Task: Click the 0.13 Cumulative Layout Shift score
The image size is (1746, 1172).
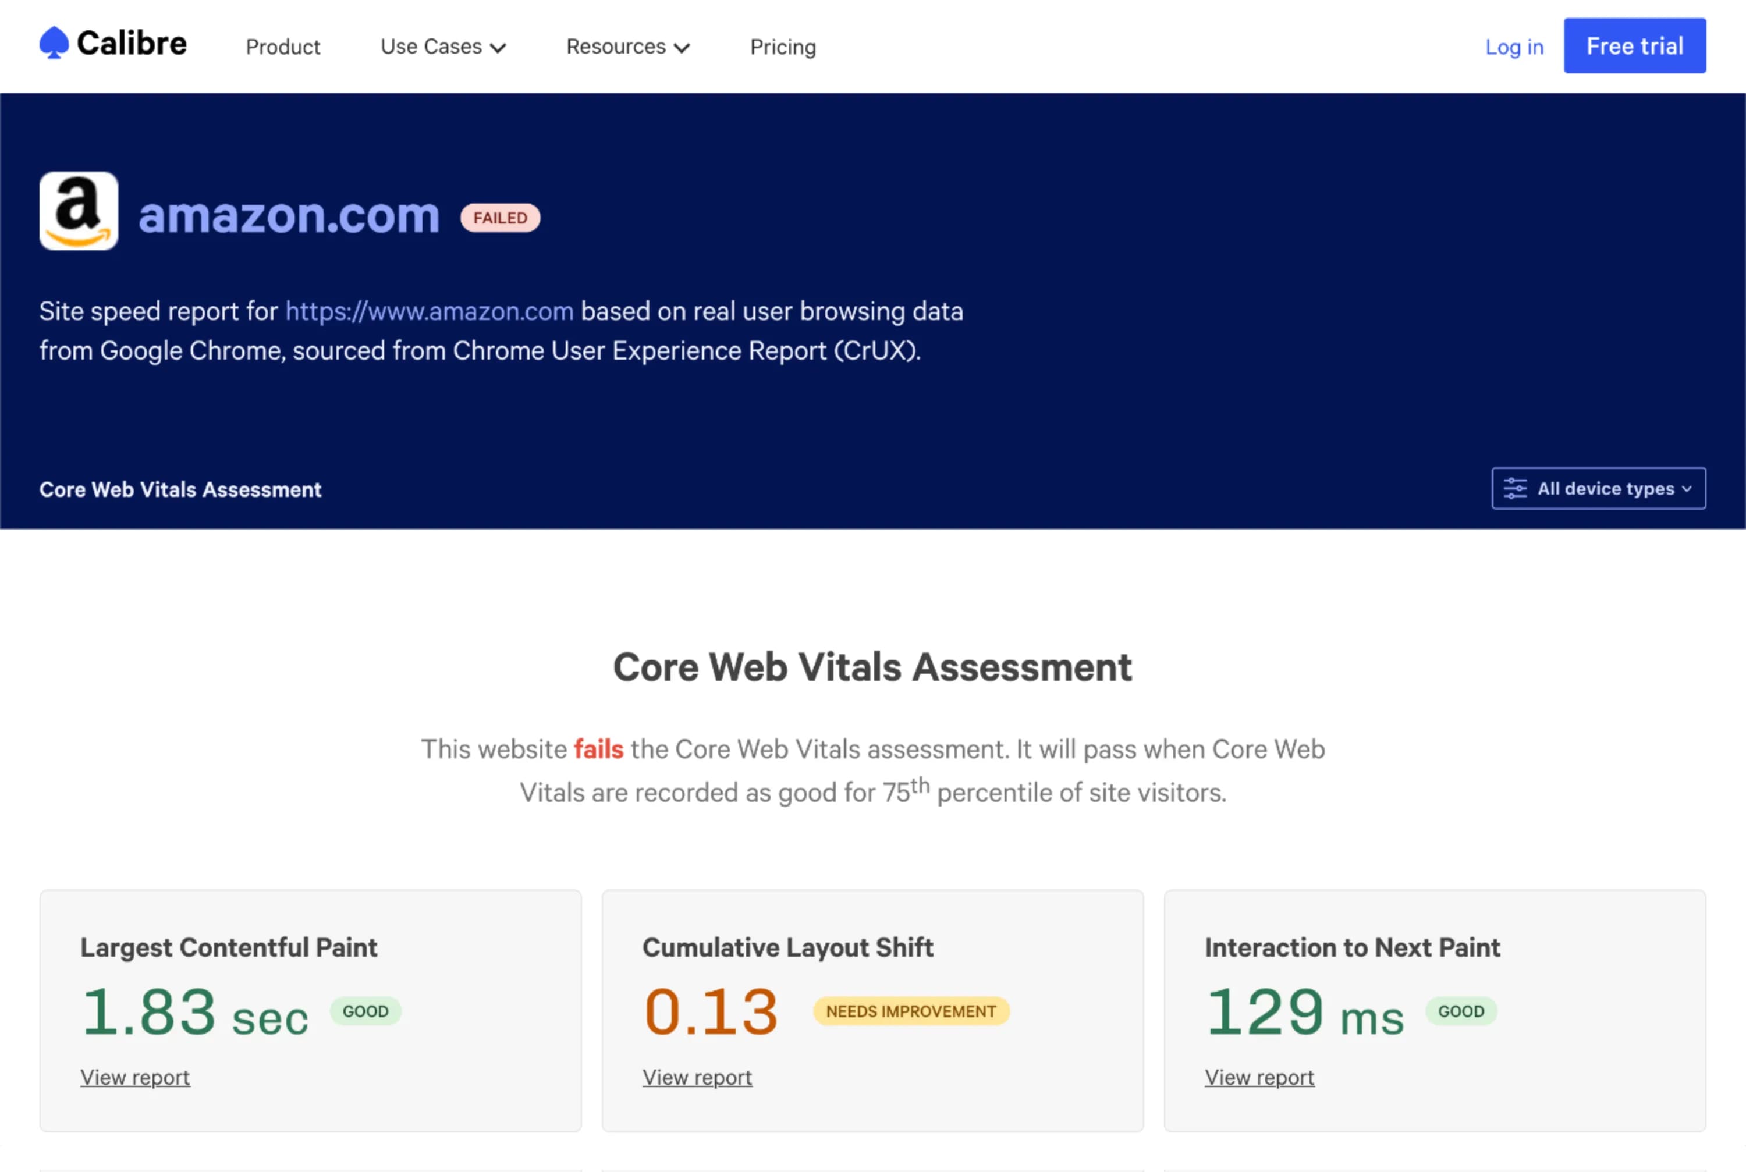Action: tap(710, 1011)
